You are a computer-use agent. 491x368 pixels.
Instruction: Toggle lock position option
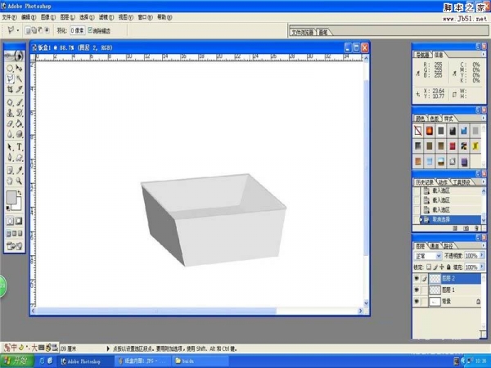442,267
